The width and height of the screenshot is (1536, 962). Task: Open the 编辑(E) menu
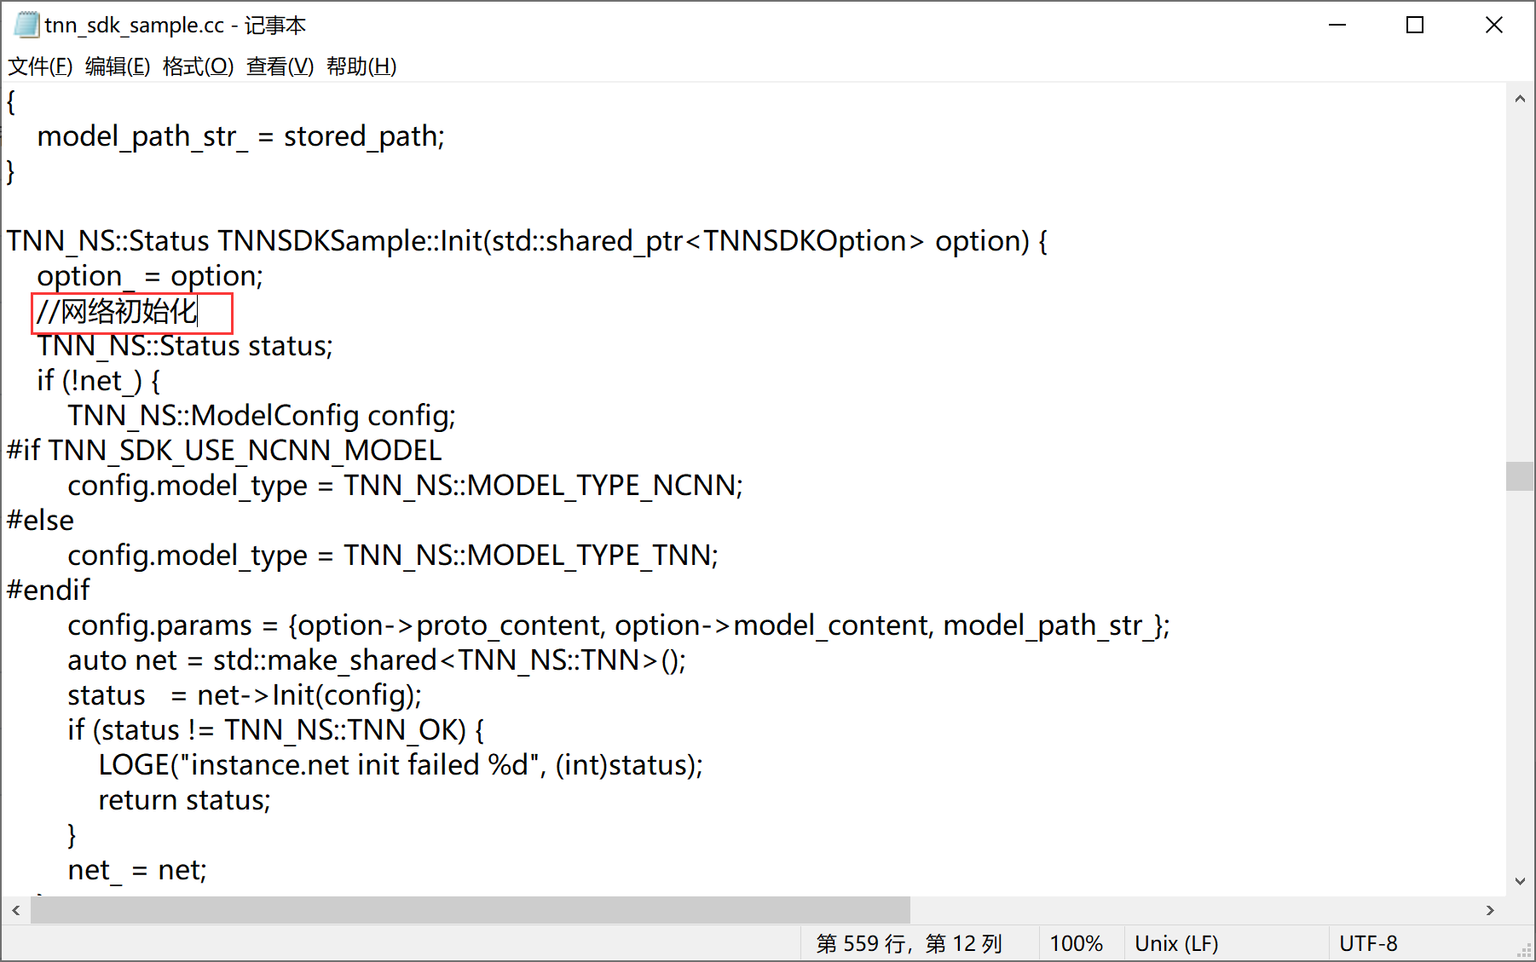tap(118, 66)
